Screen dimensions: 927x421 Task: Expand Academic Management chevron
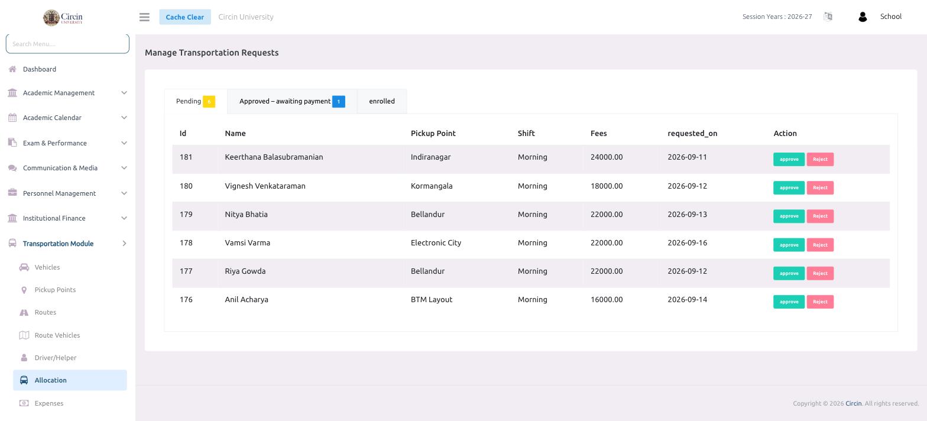tap(124, 93)
